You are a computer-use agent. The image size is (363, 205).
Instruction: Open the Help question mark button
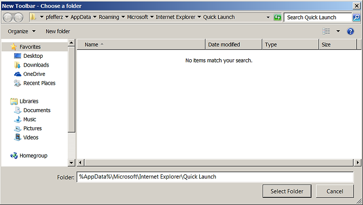coord(350,31)
